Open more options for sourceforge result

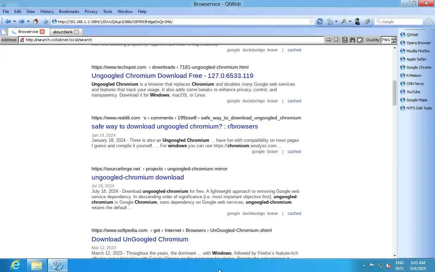pos(283,214)
